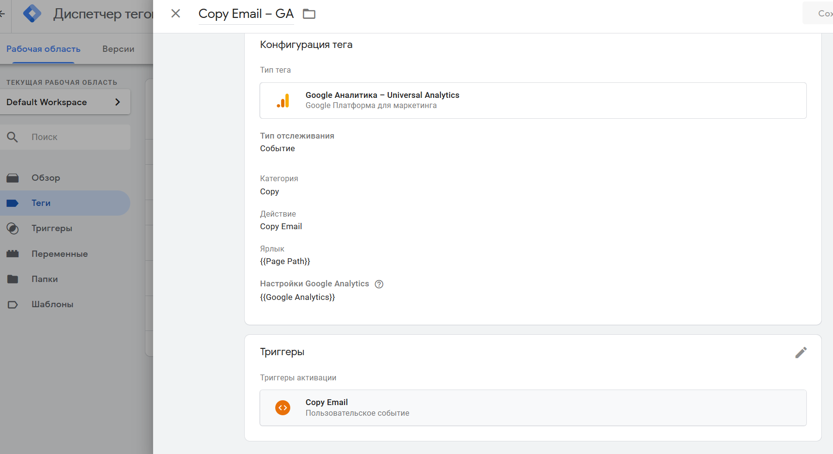Click the Переменные brick icon
Image resolution: width=833 pixels, height=454 pixels.
13,254
